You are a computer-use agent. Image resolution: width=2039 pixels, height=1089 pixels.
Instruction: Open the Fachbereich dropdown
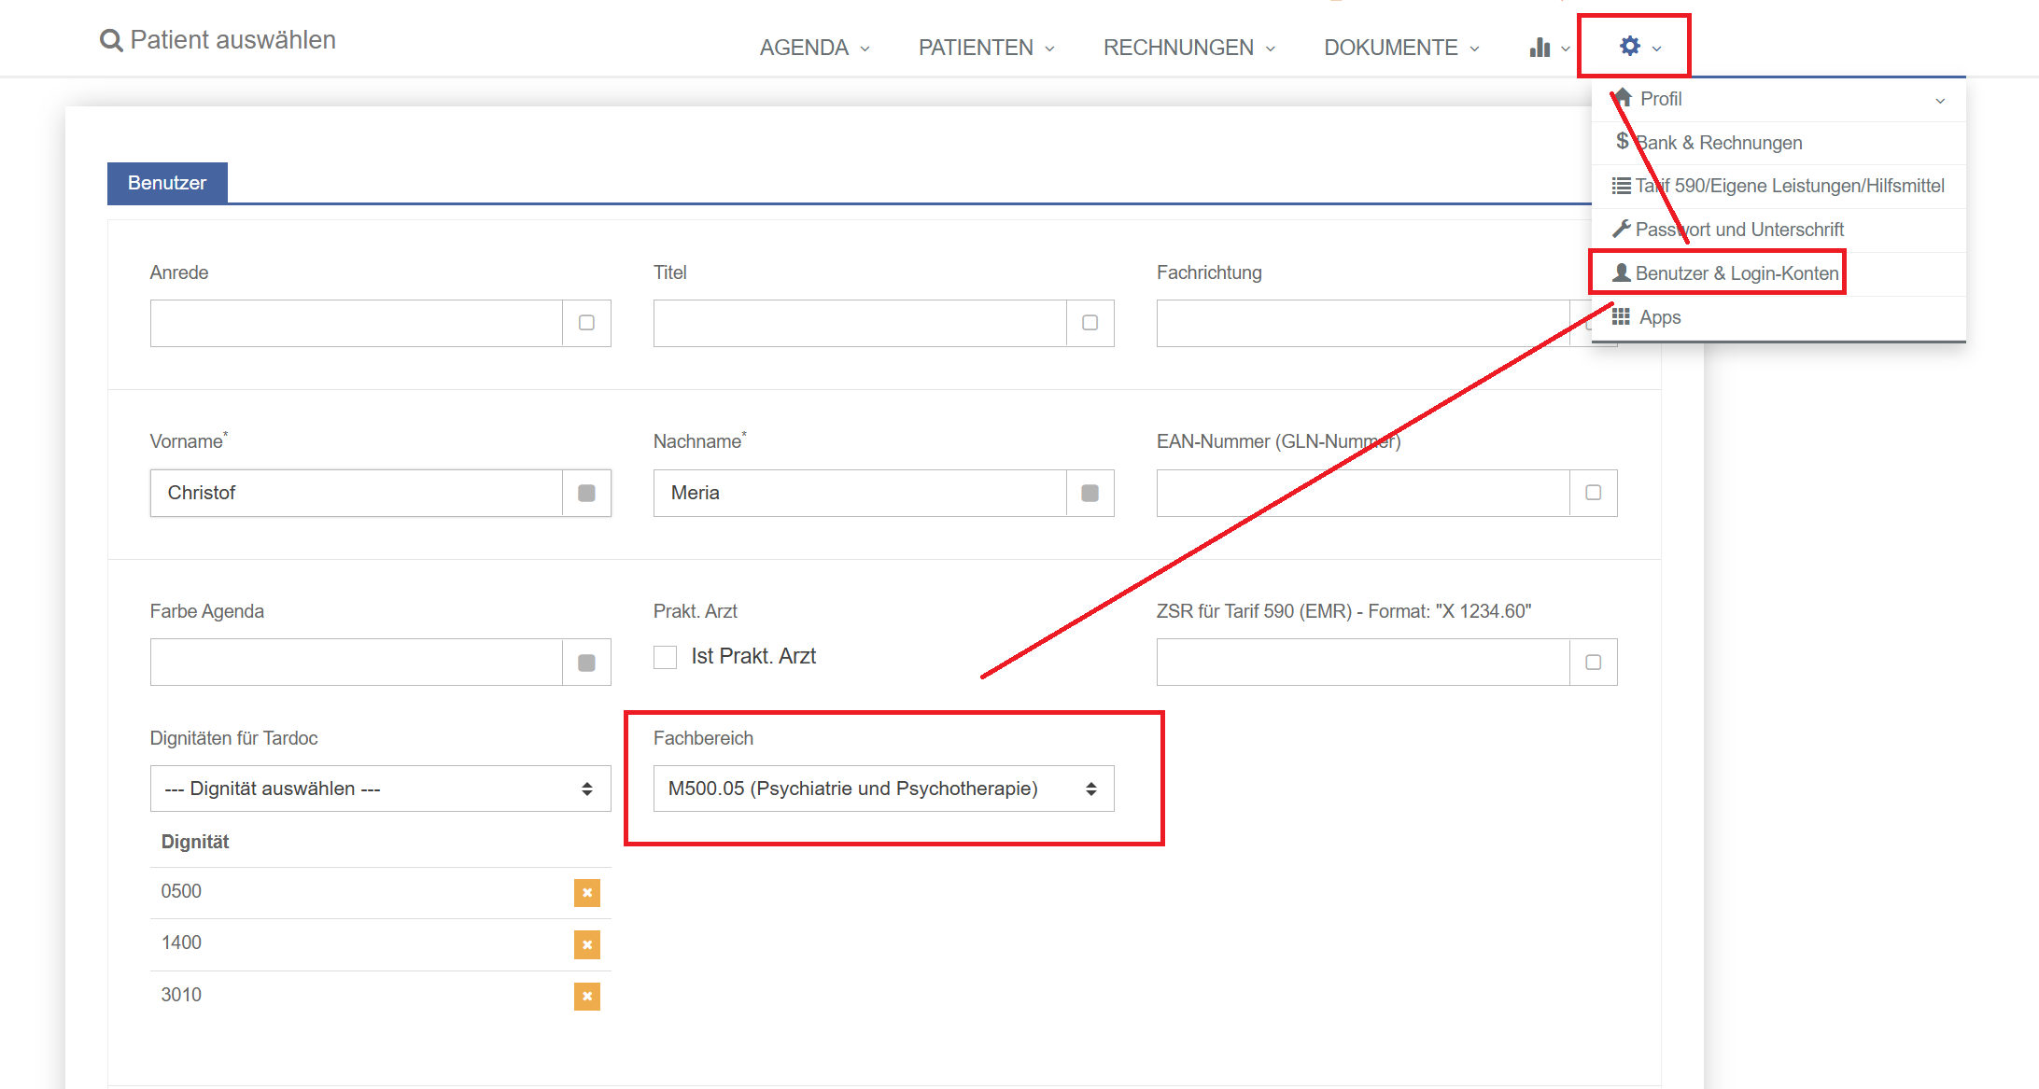[883, 789]
